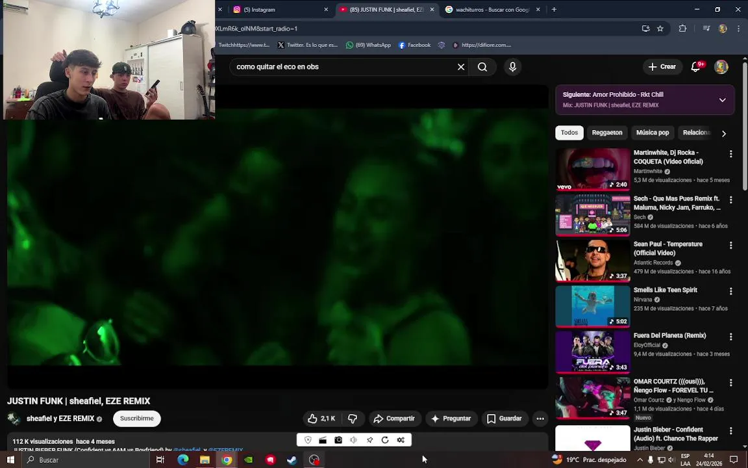Click the Compartir button
The width and height of the screenshot is (748, 468).
coord(395,419)
